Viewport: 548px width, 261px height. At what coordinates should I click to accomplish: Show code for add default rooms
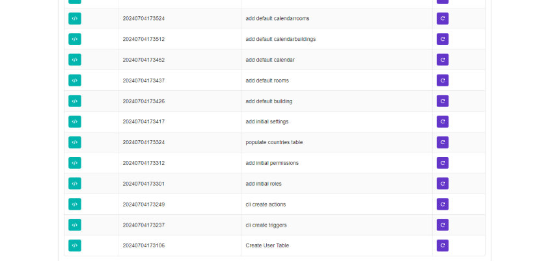point(75,81)
